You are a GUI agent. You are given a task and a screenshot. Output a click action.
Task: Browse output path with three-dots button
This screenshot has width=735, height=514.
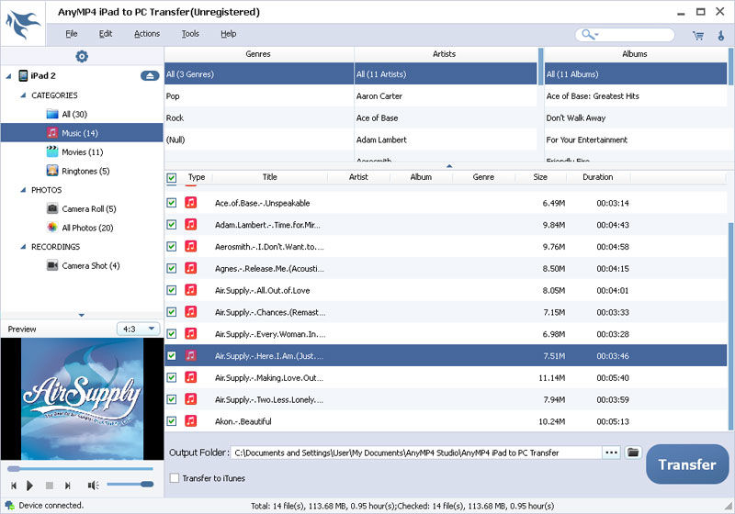coord(611,453)
